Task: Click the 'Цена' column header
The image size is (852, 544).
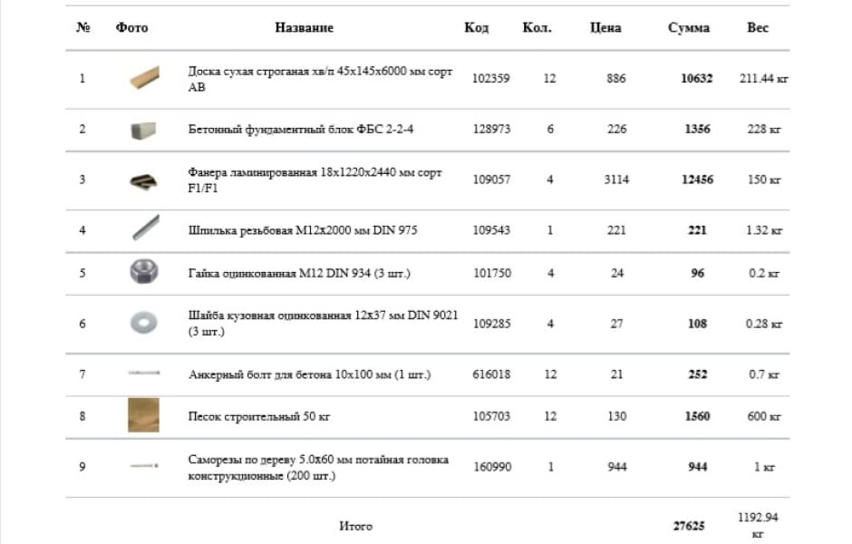Action: coord(605,28)
